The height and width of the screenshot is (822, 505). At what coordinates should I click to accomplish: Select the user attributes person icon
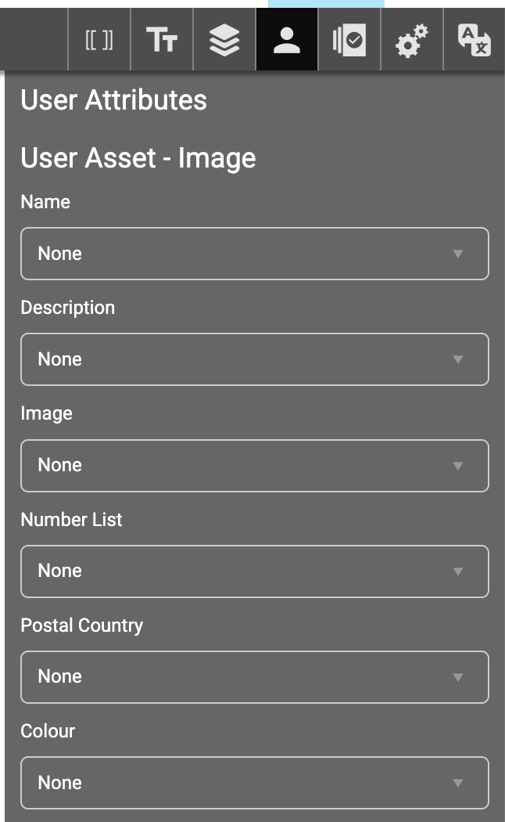(x=287, y=41)
